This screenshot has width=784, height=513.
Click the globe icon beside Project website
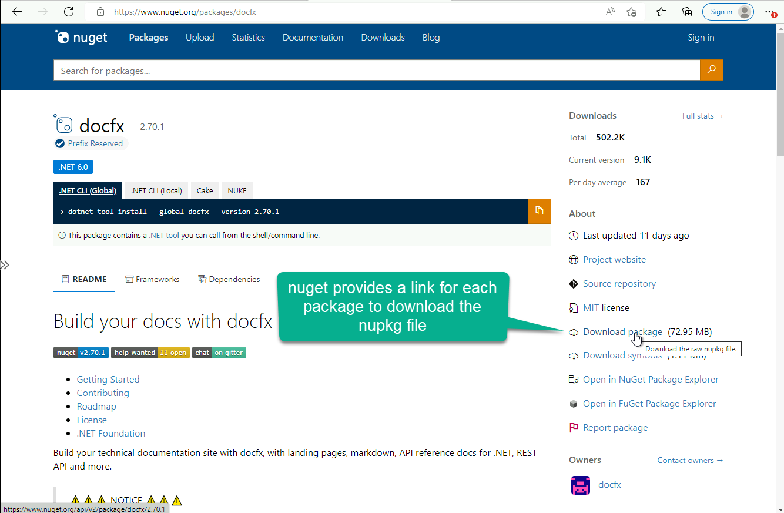(574, 260)
